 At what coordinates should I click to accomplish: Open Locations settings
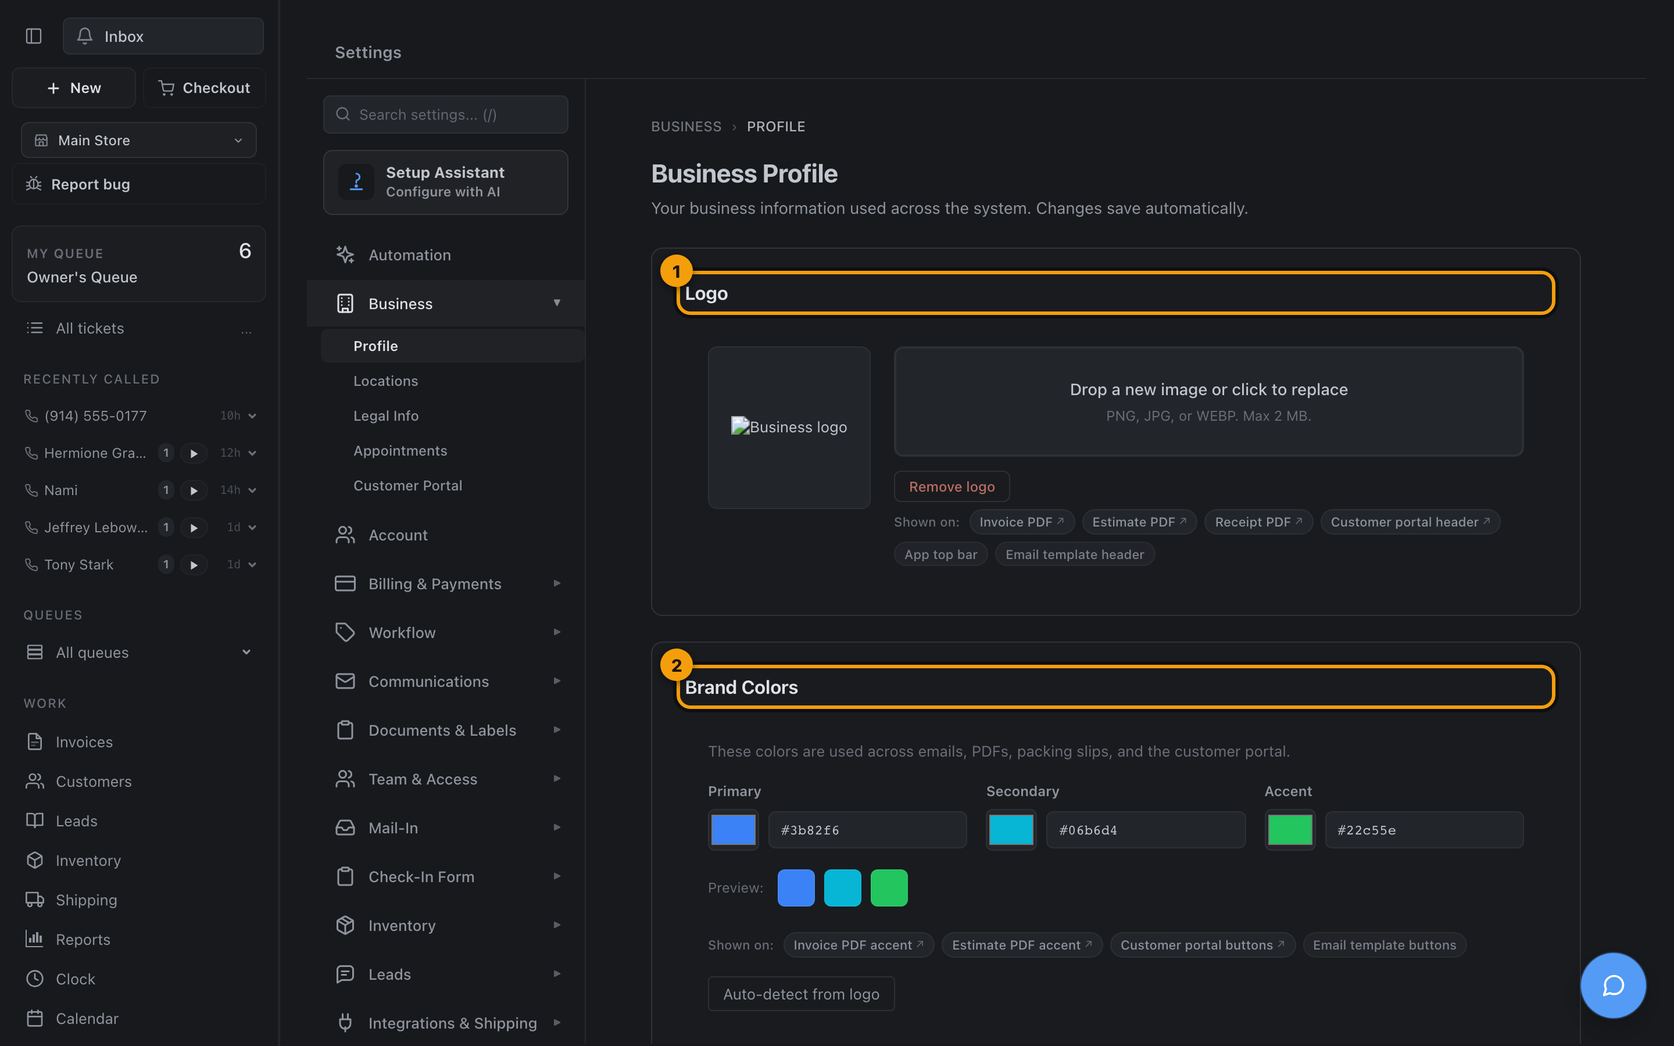pos(386,381)
